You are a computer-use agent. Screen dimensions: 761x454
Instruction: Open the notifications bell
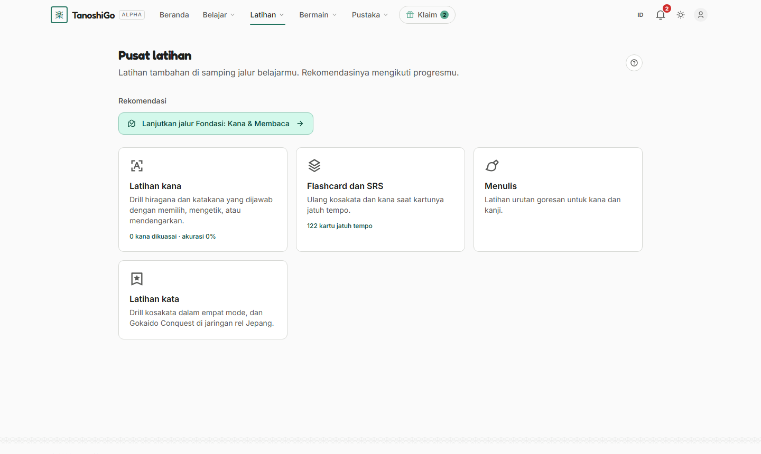tap(661, 15)
